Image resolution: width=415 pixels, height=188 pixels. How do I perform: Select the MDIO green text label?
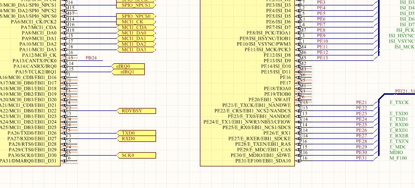396,152
